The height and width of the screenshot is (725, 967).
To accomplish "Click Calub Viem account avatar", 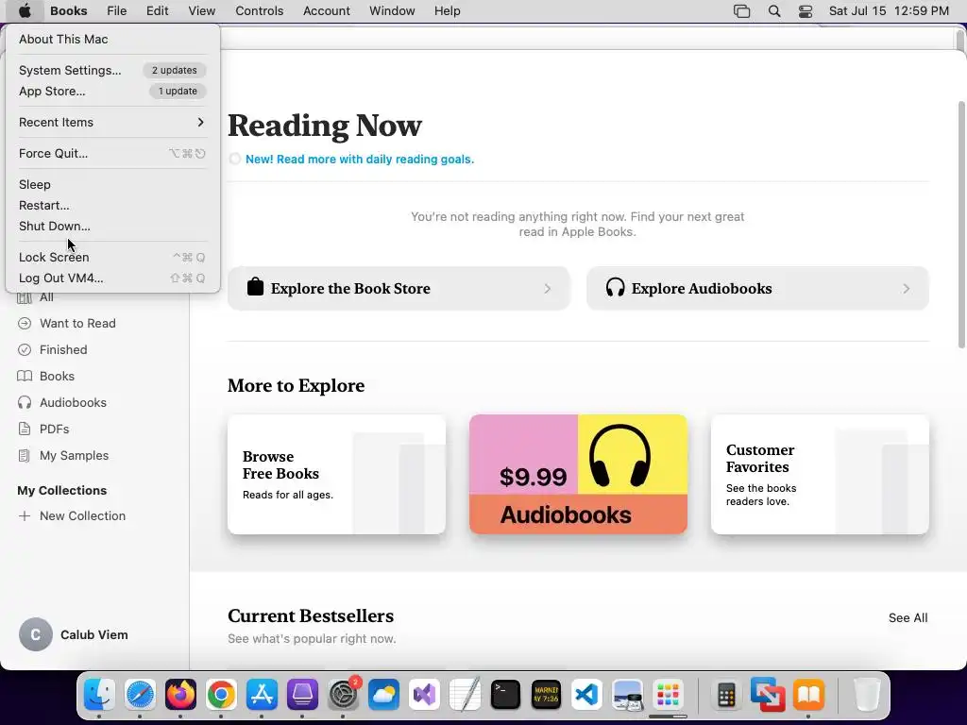I will point(36,634).
